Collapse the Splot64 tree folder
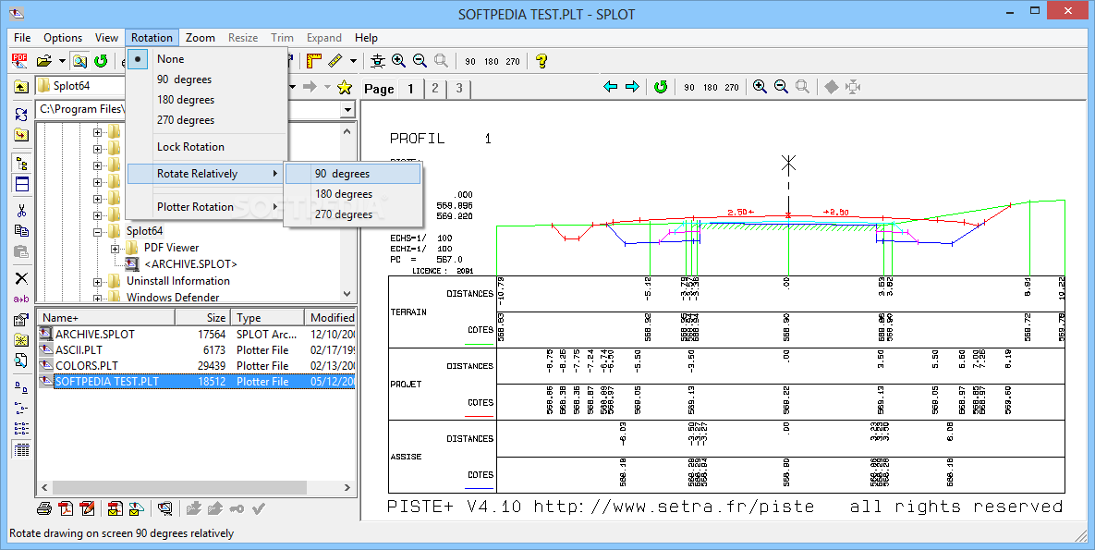1095x550 pixels. [x=97, y=231]
